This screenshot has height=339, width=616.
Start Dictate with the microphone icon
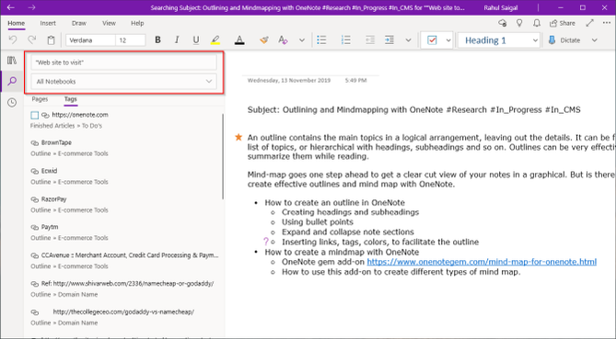pyautogui.click(x=564, y=40)
